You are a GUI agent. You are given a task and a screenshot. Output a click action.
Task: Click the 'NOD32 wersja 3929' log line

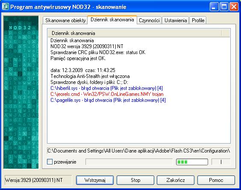[x=87, y=46]
